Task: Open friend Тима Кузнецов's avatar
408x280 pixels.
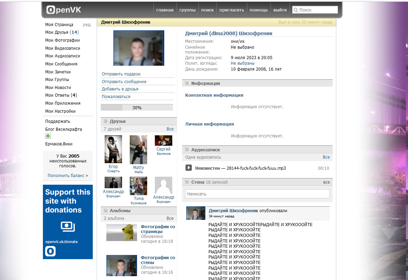Action: 138,186
